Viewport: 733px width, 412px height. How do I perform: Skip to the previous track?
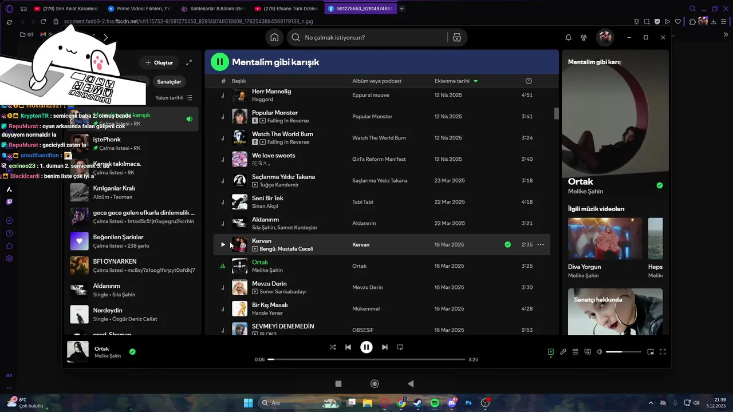(348, 347)
